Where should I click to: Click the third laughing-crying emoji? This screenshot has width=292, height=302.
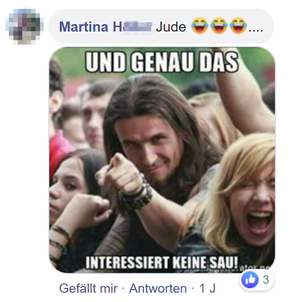pos(238,25)
